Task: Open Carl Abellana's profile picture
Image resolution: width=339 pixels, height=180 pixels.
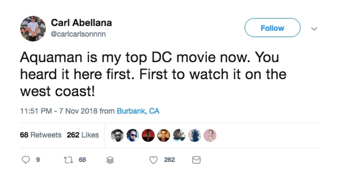Action: pyautogui.click(x=33, y=28)
